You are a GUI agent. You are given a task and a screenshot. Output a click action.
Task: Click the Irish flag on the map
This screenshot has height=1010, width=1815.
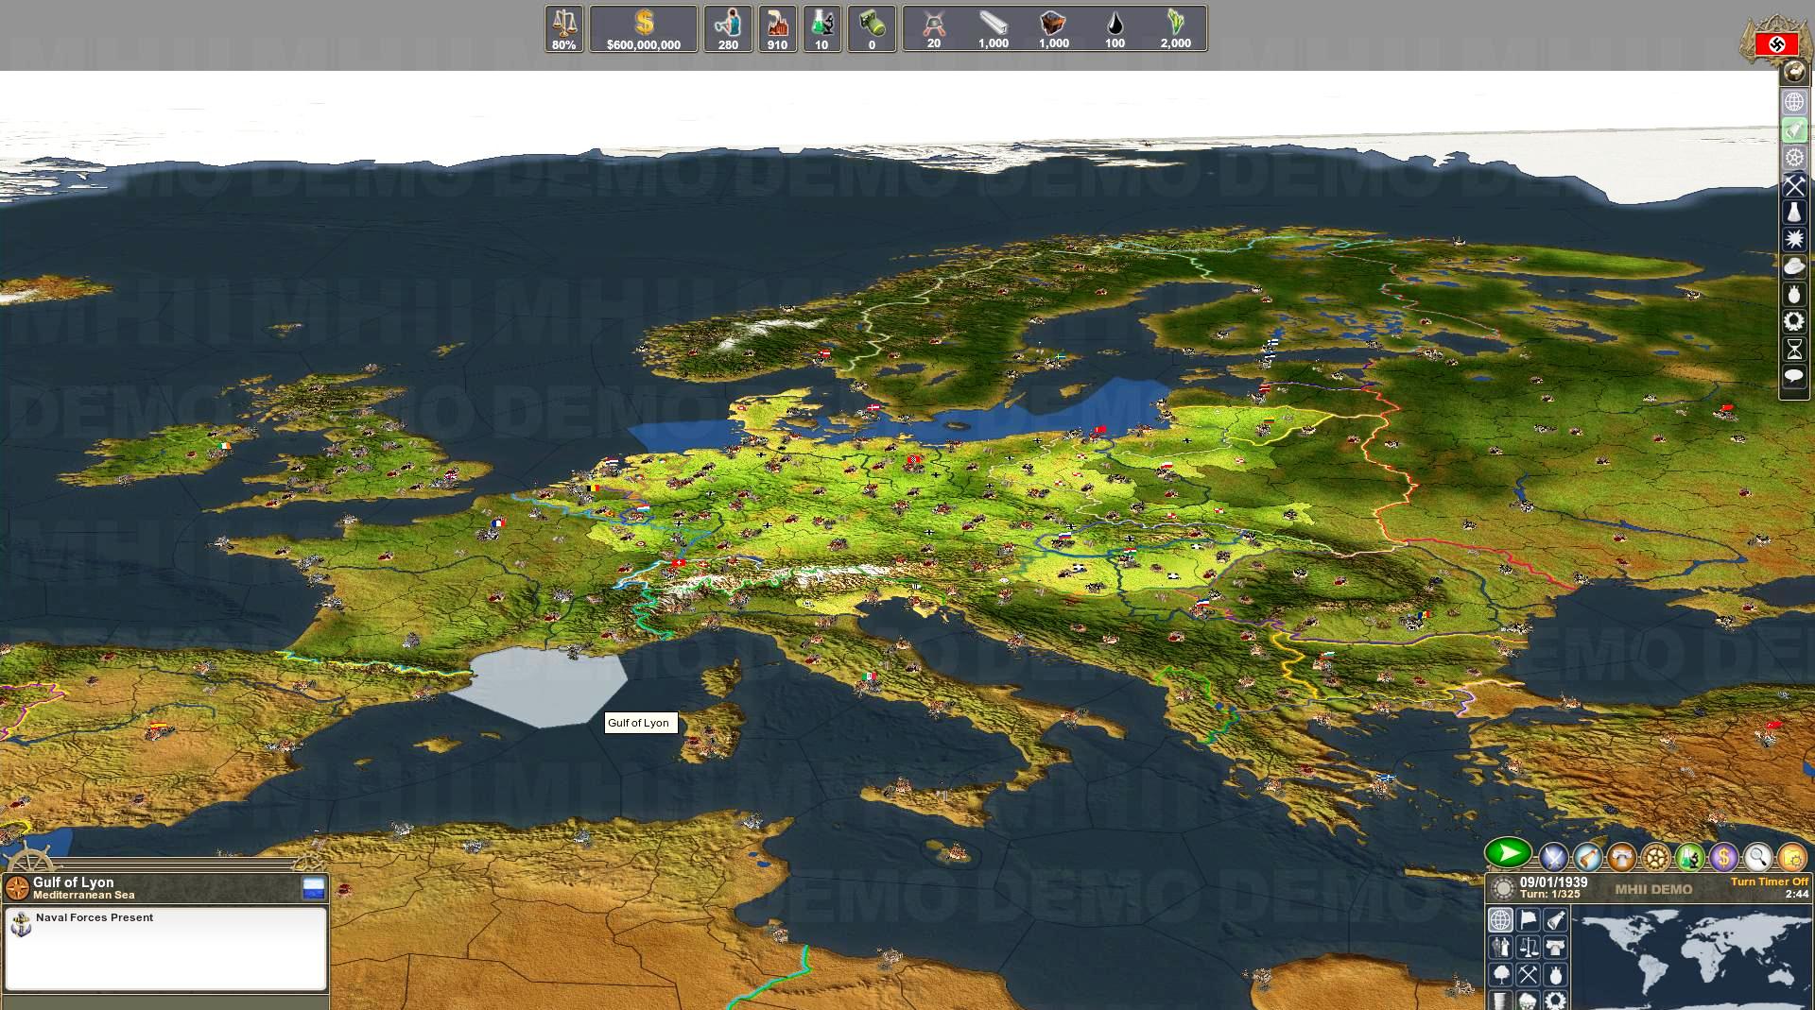tap(223, 446)
